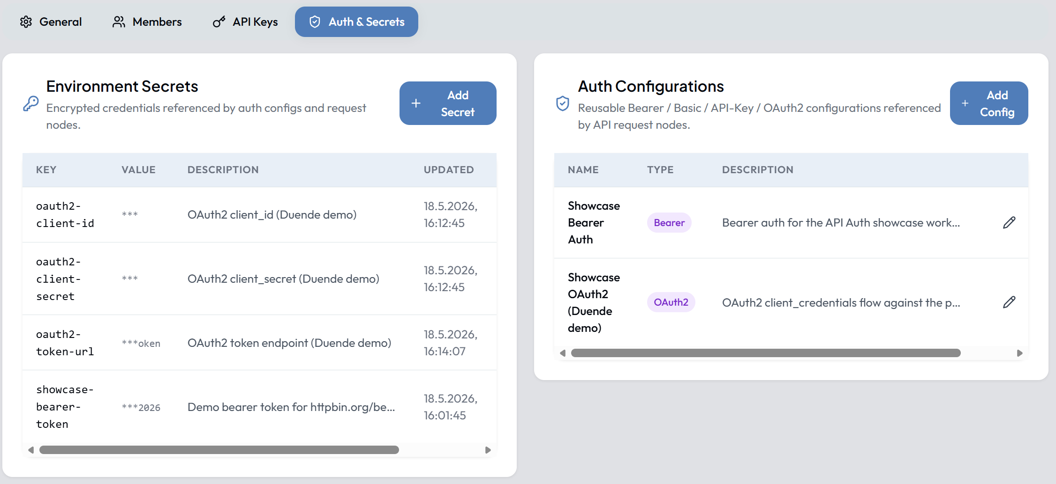Click the plus icon in Add Config
This screenshot has width=1056, height=484.
click(x=965, y=103)
